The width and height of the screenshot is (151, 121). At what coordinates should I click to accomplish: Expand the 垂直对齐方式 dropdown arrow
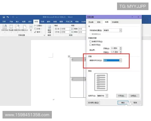pyautogui.click(x=121, y=60)
